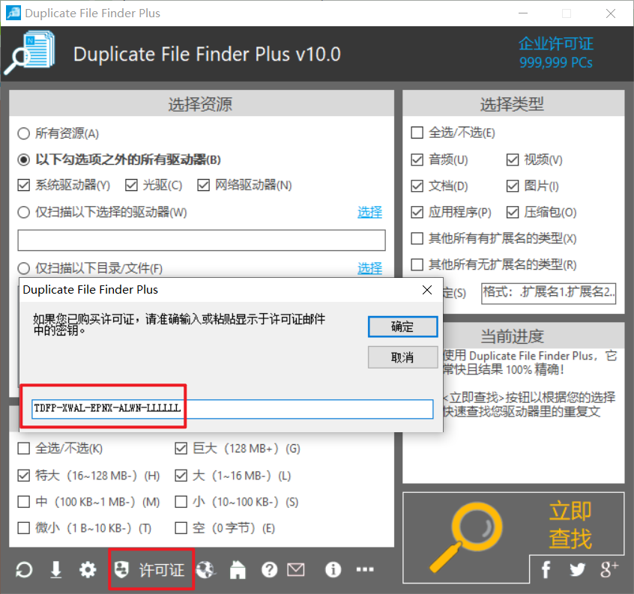
Task: Click the refresh icon in bottom toolbar
Action: pos(24,570)
